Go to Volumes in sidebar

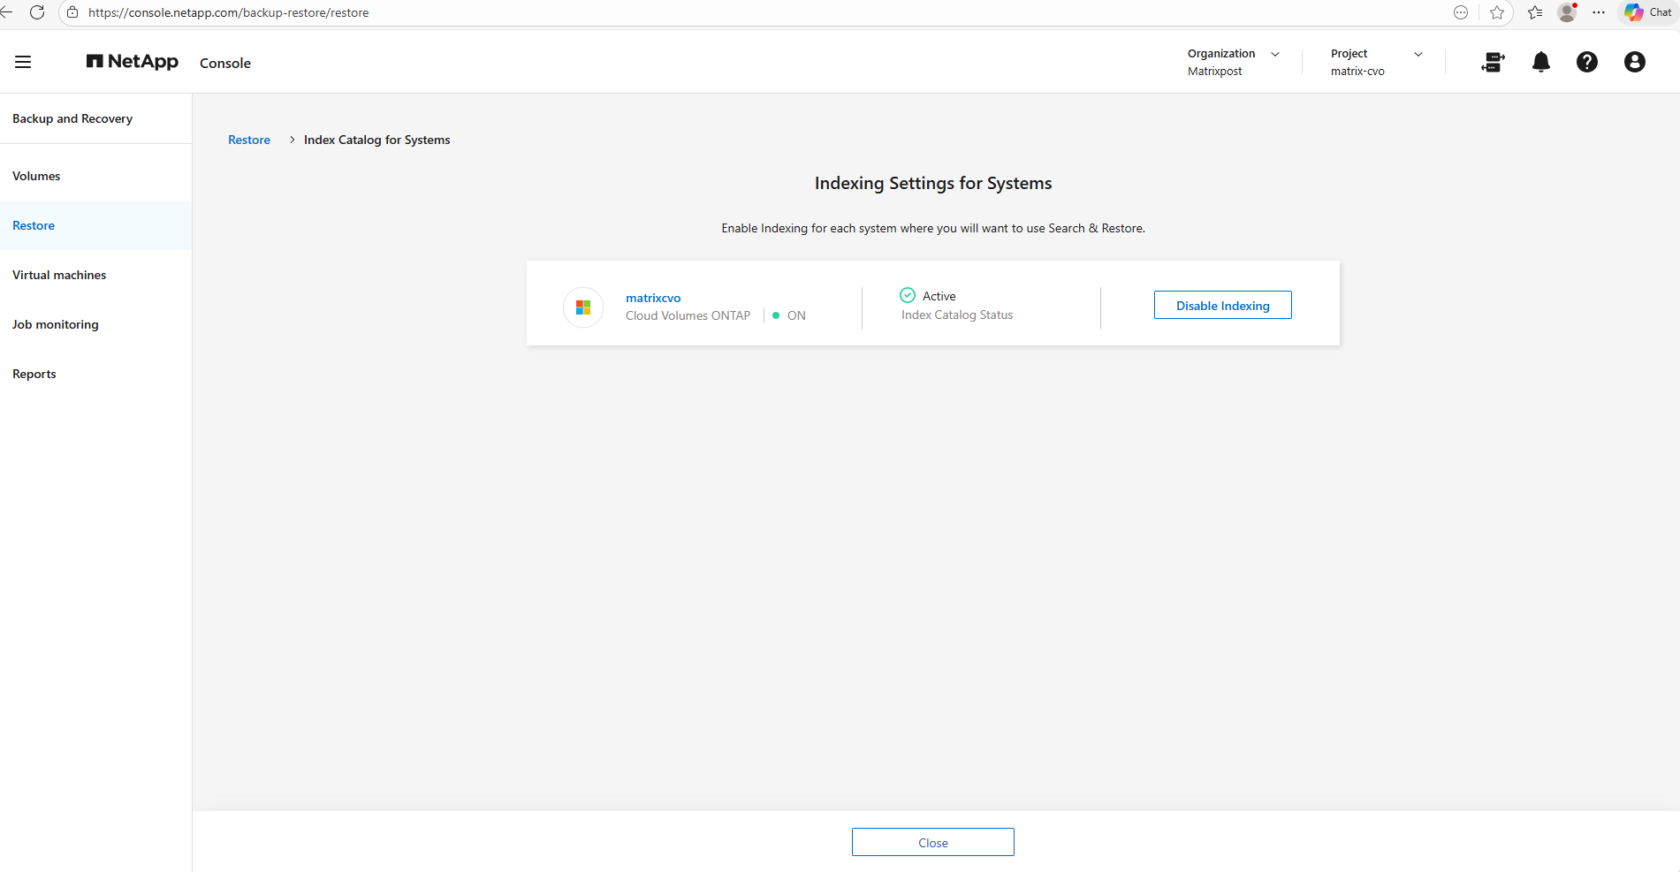point(36,176)
